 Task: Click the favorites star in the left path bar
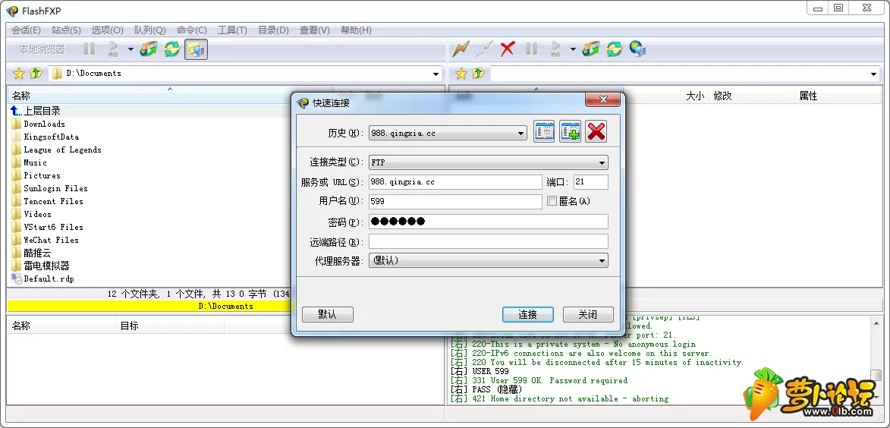pyautogui.click(x=19, y=73)
